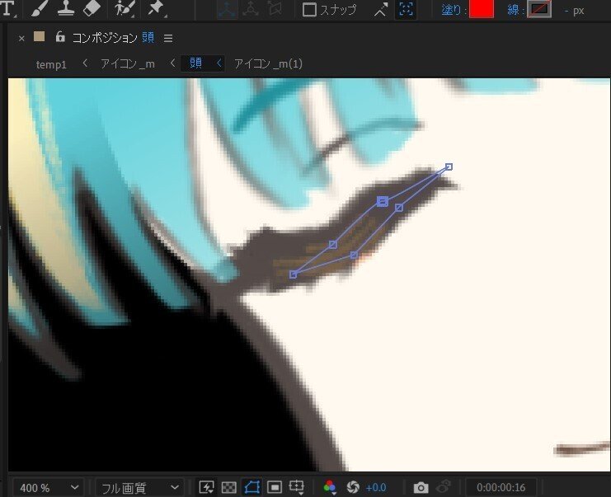Navigate to アイコン_m(1) composition breadcrumb
The height and width of the screenshot is (497, 611).
click(268, 64)
